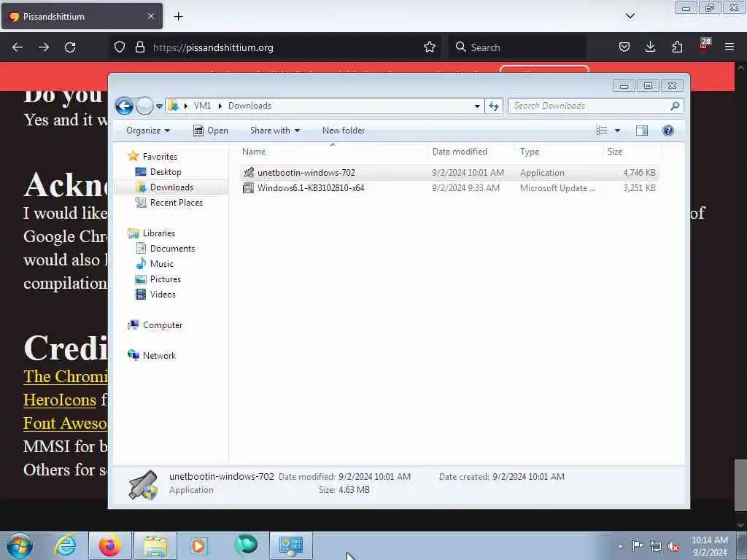The height and width of the screenshot is (560, 747).
Task: Sort files by the Type column
Action: click(560, 152)
